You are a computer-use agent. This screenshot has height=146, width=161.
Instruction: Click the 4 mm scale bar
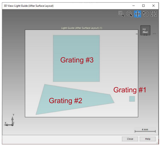coord(145,131)
